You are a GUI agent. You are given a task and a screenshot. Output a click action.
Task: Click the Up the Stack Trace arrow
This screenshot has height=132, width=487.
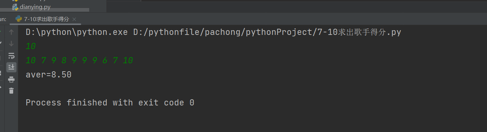click(11, 32)
